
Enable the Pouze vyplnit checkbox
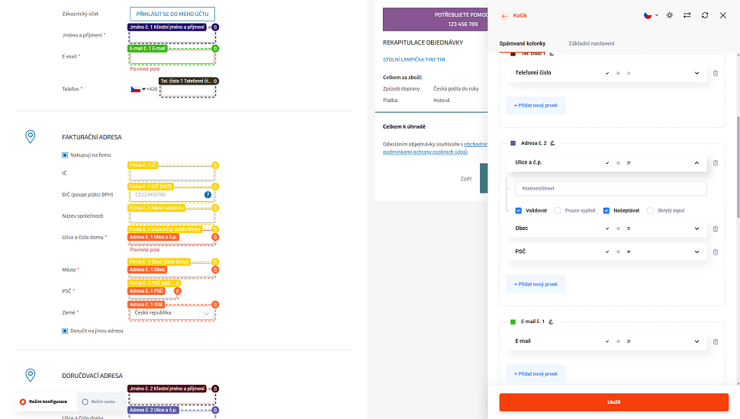(x=558, y=211)
